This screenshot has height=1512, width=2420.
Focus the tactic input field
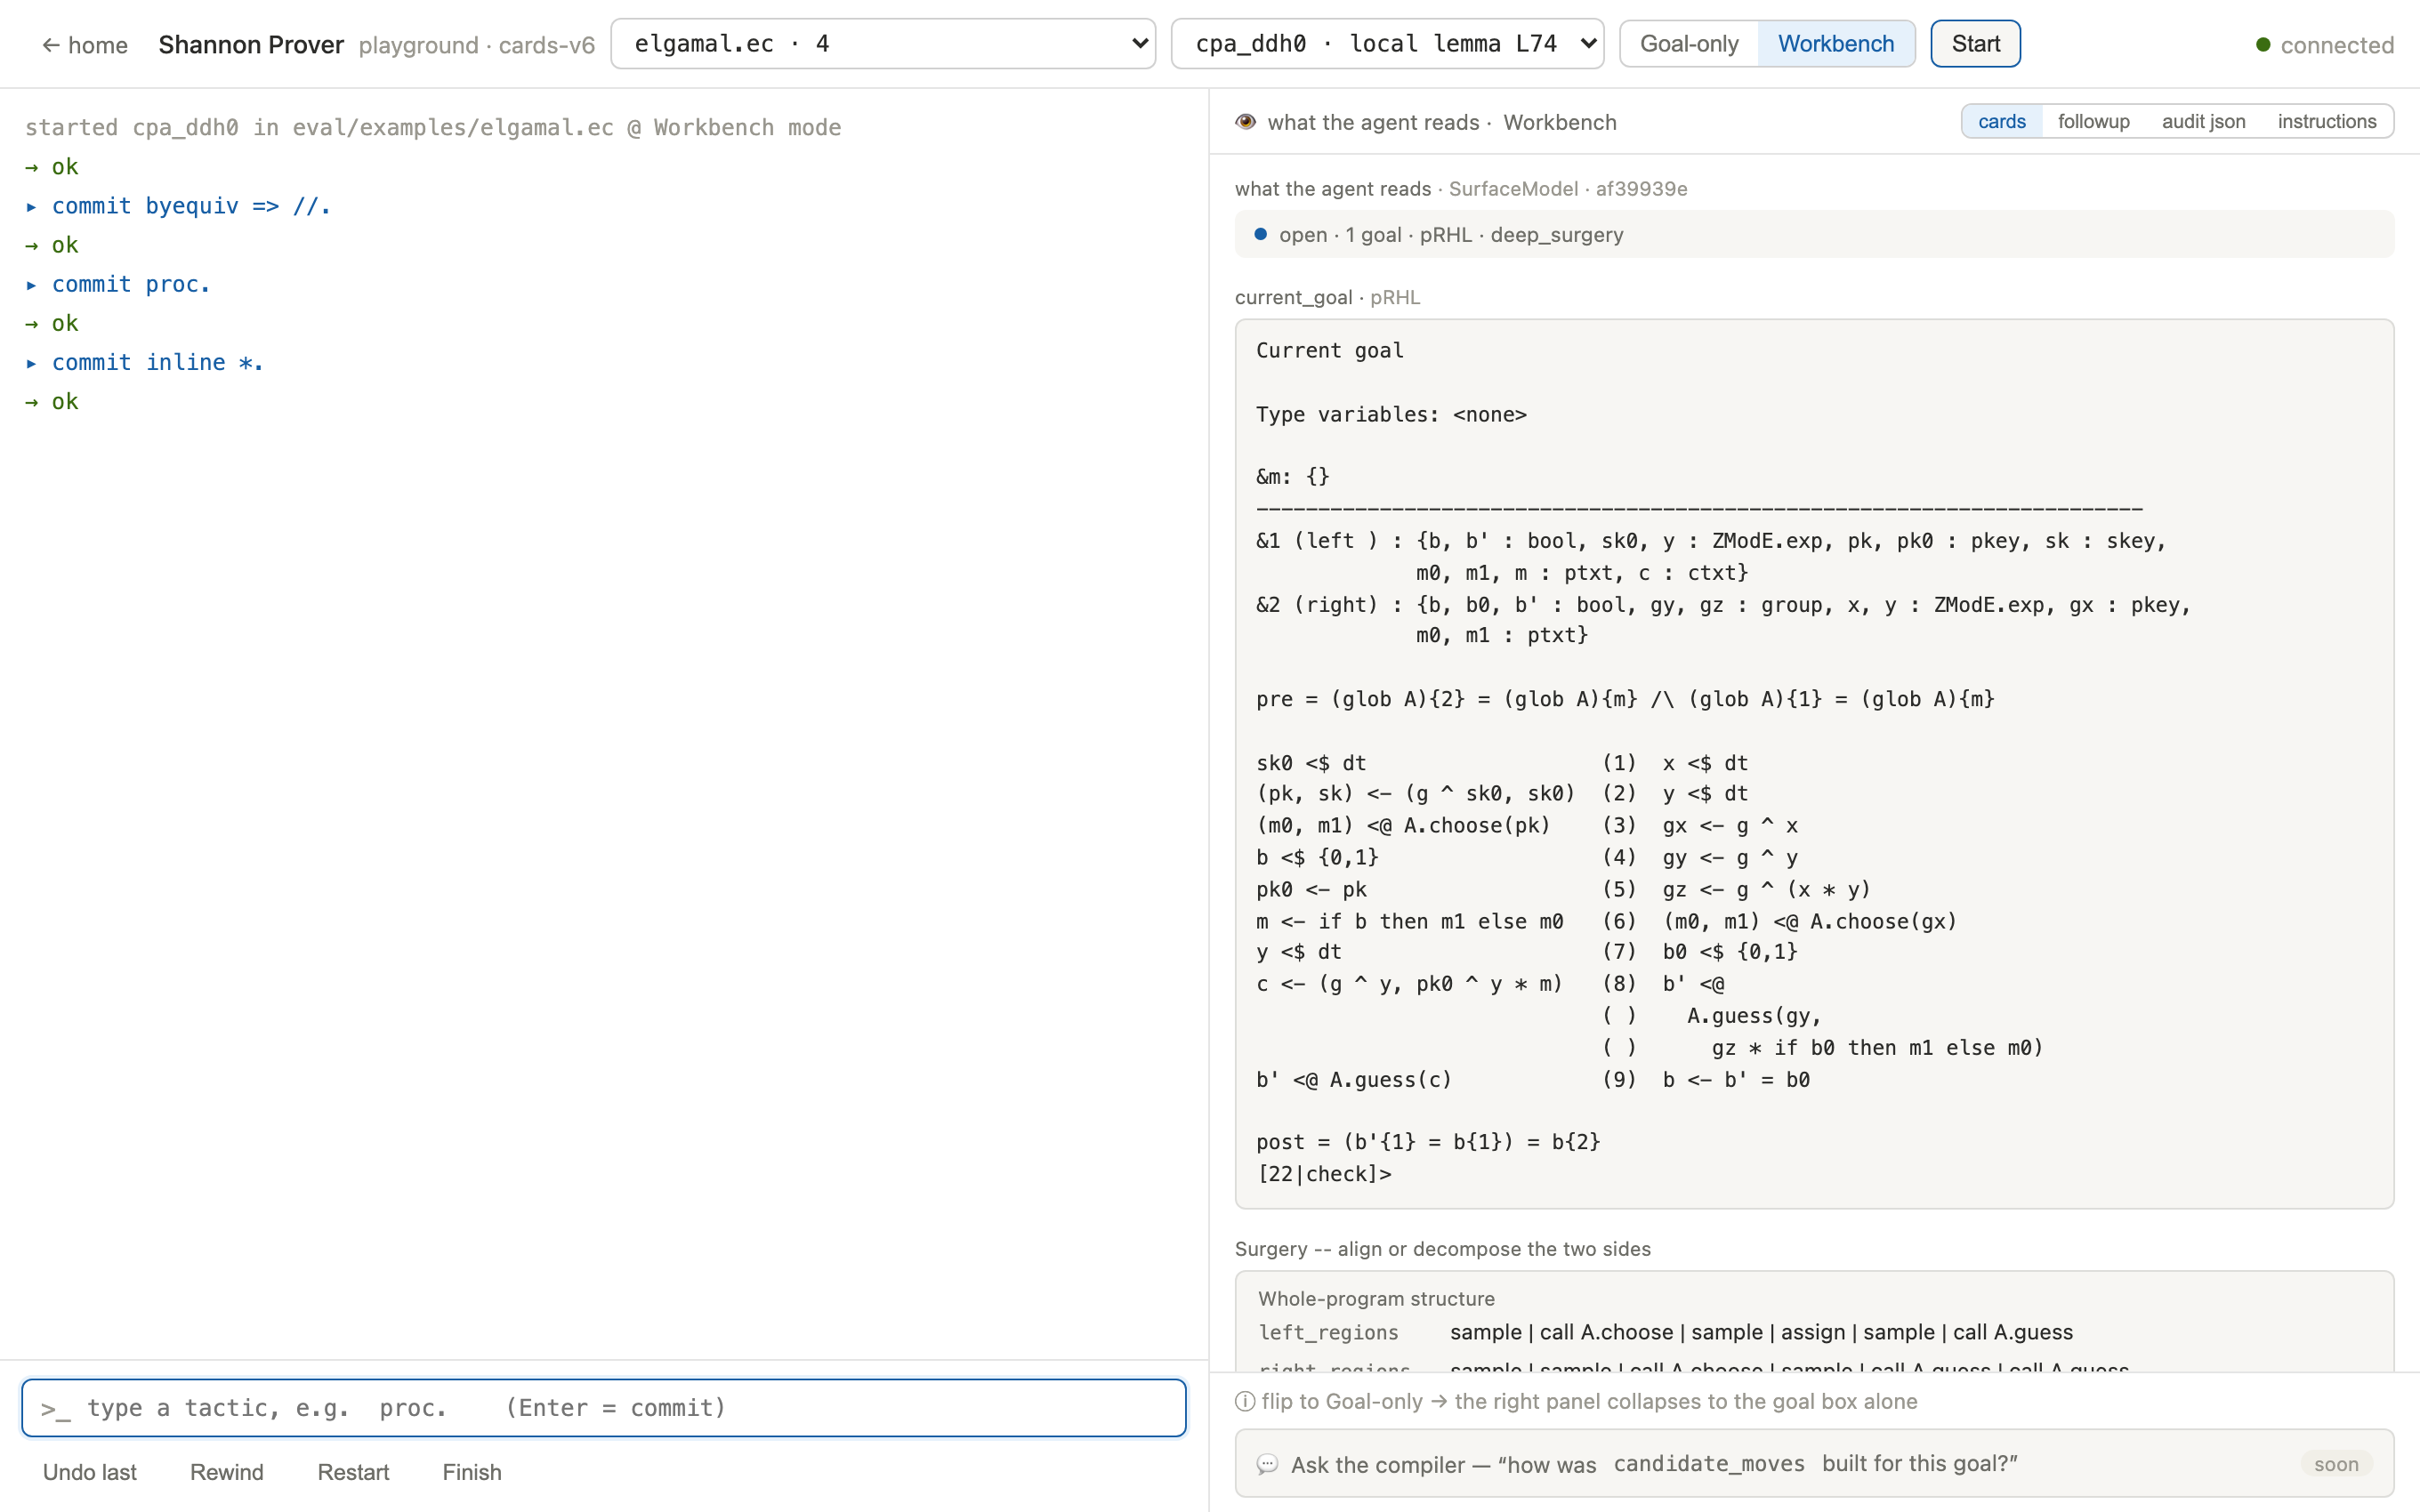point(604,1408)
